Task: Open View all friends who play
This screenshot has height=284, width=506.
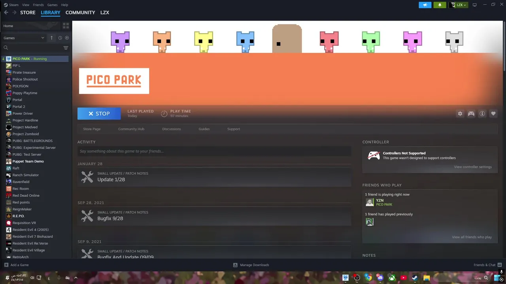Action: [472, 237]
